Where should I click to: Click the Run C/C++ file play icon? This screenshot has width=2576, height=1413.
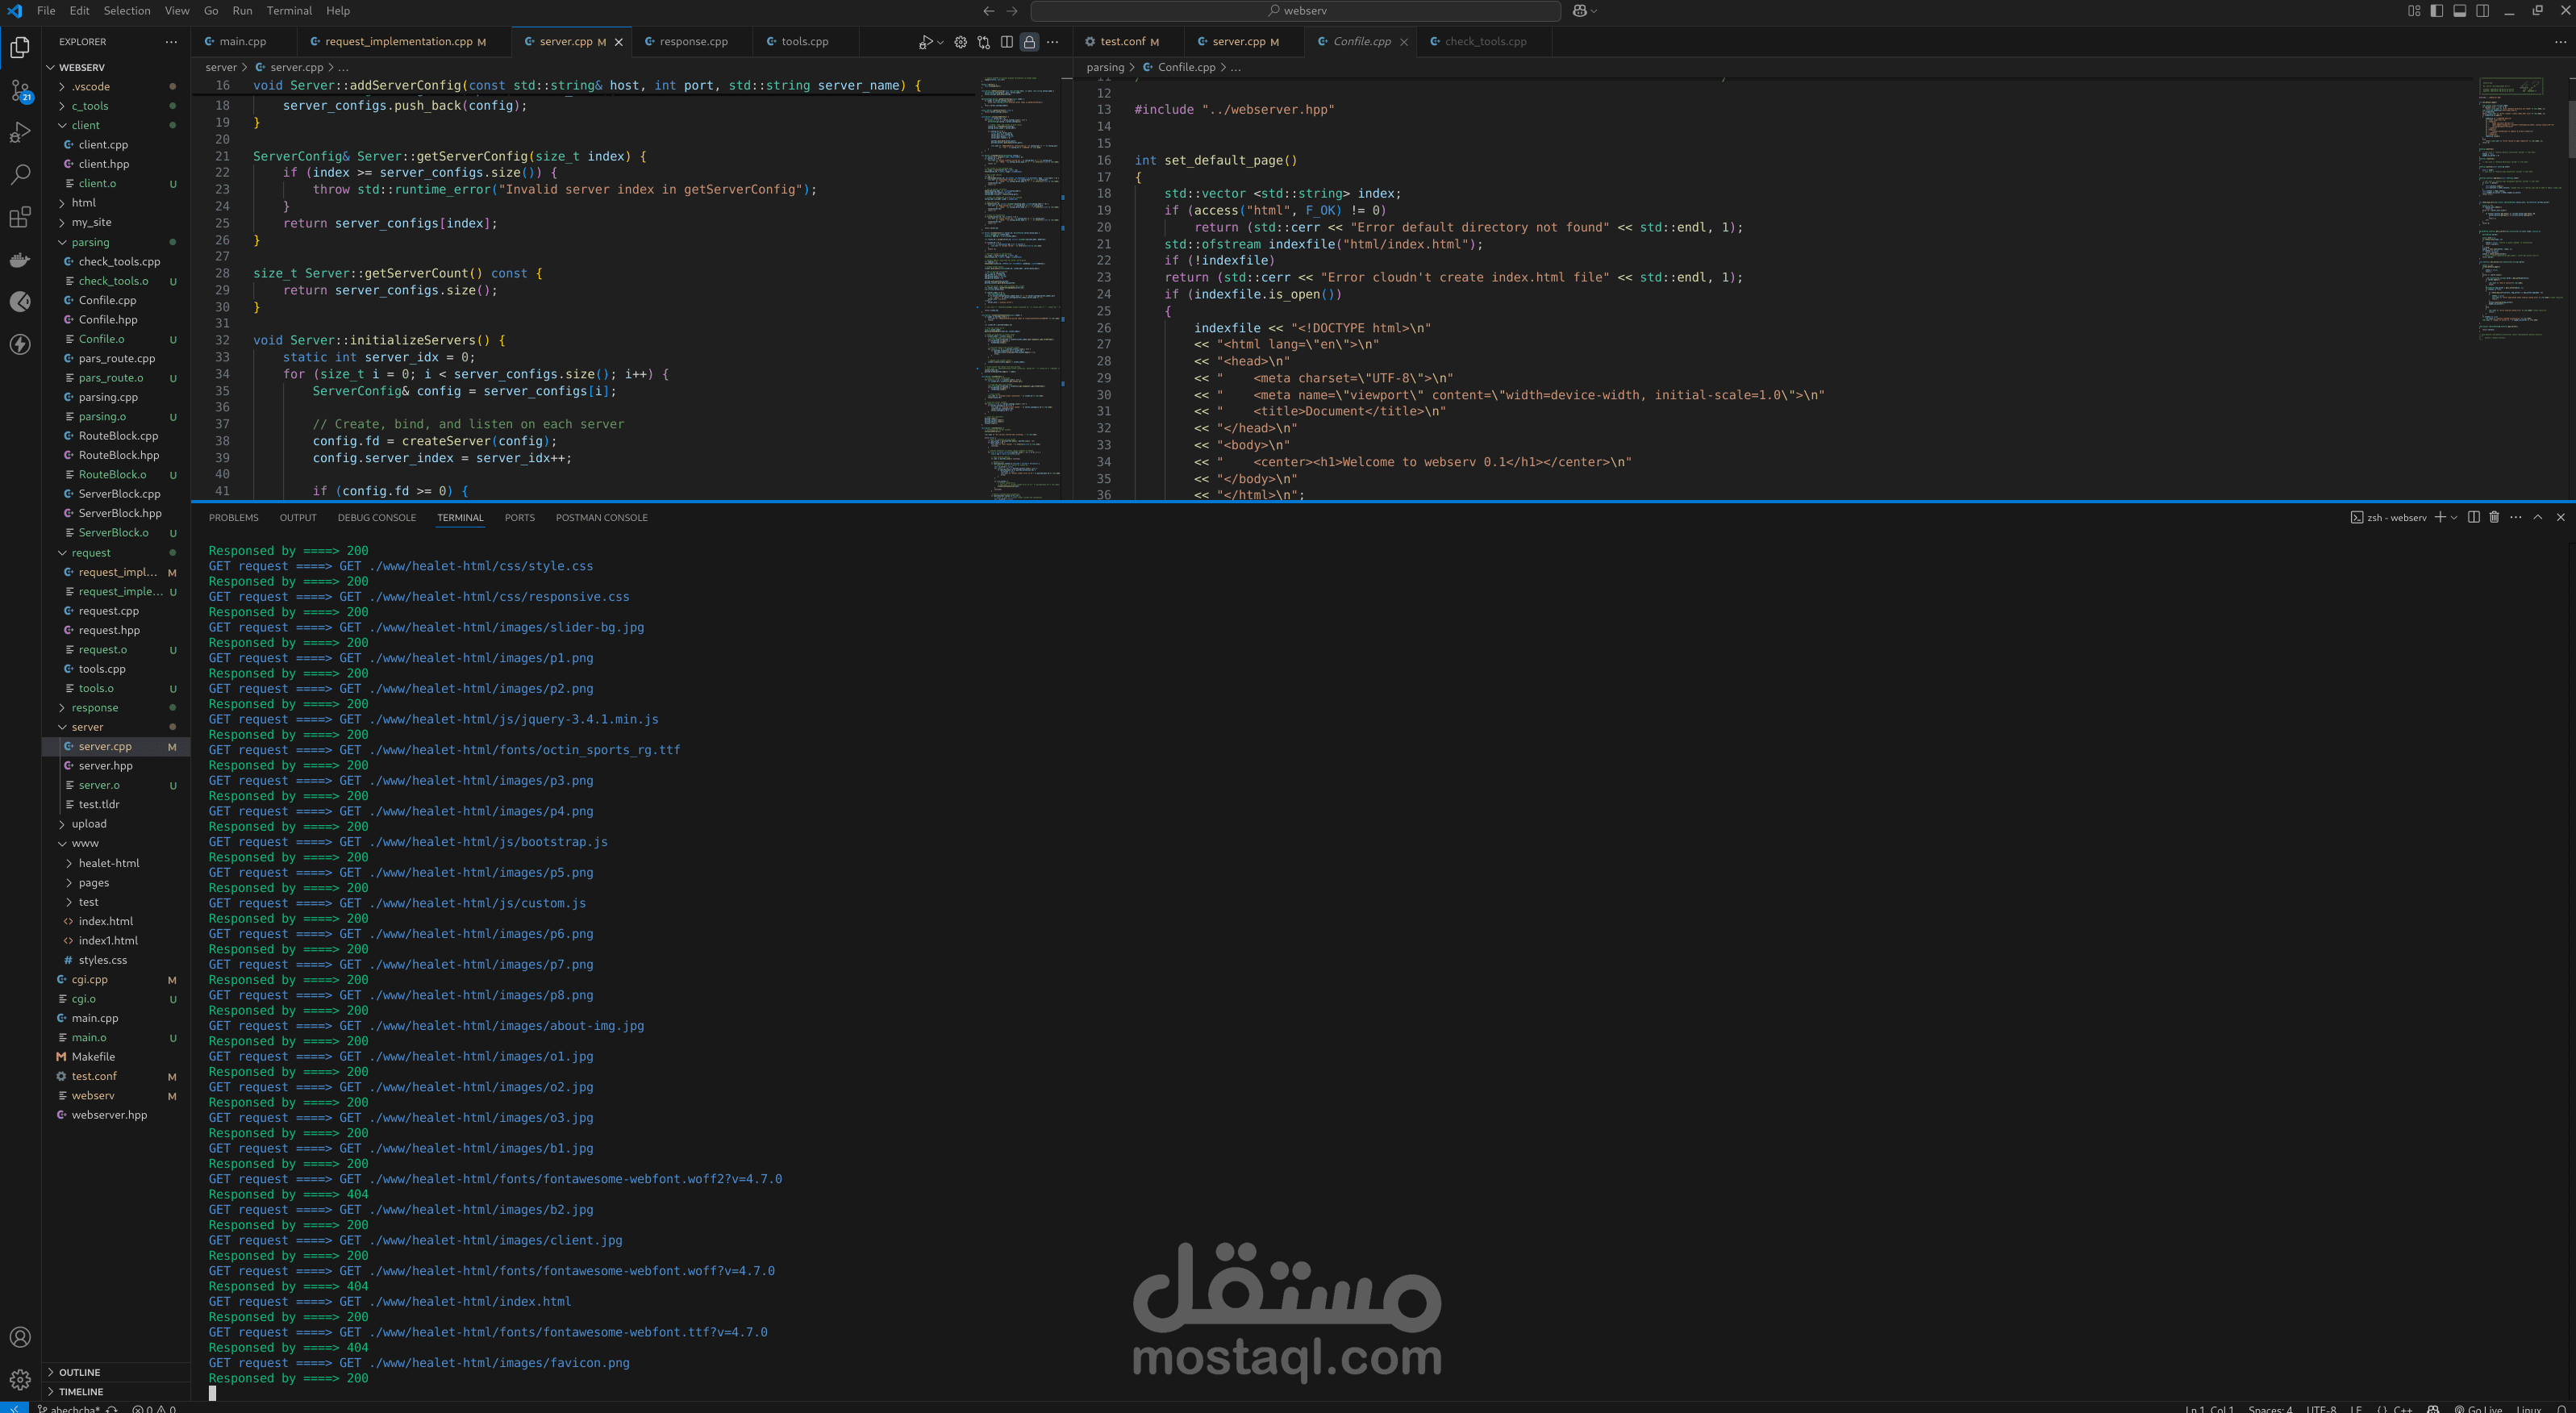925,42
